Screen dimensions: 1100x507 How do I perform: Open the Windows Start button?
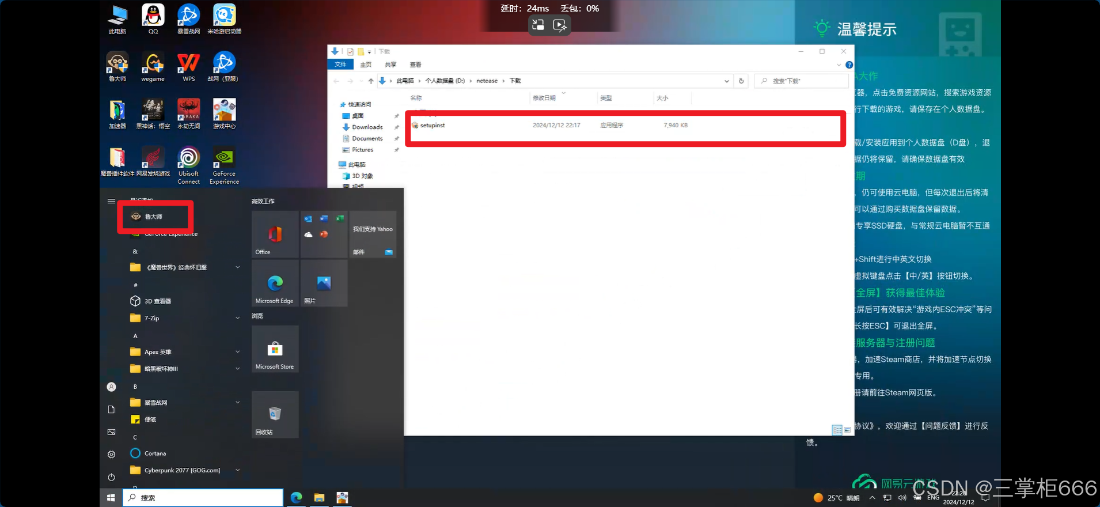(111, 498)
